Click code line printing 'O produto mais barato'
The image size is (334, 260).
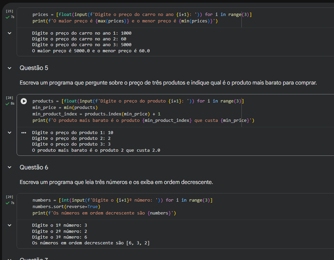(x=143, y=120)
